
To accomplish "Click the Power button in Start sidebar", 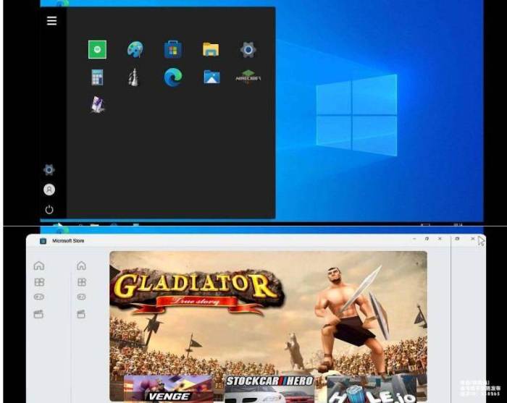I will click(x=49, y=210).
